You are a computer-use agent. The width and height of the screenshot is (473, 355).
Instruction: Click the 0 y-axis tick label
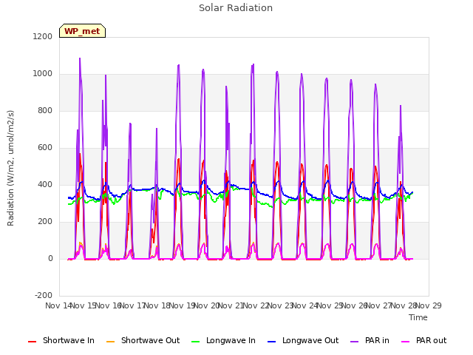click(x=50, y=258)
